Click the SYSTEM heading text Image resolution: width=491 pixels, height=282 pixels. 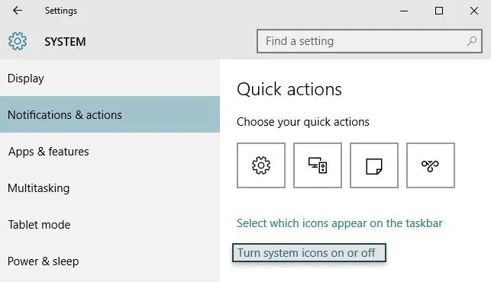coord(65,42)
